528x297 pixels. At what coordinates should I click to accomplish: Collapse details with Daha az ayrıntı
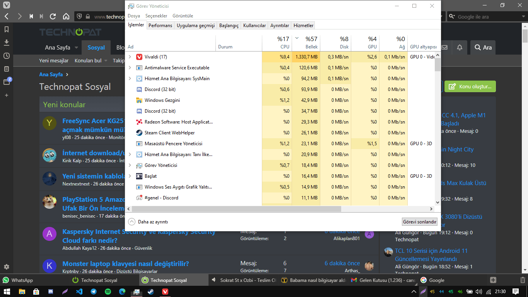pyautogui.click(x=148, y=222)
